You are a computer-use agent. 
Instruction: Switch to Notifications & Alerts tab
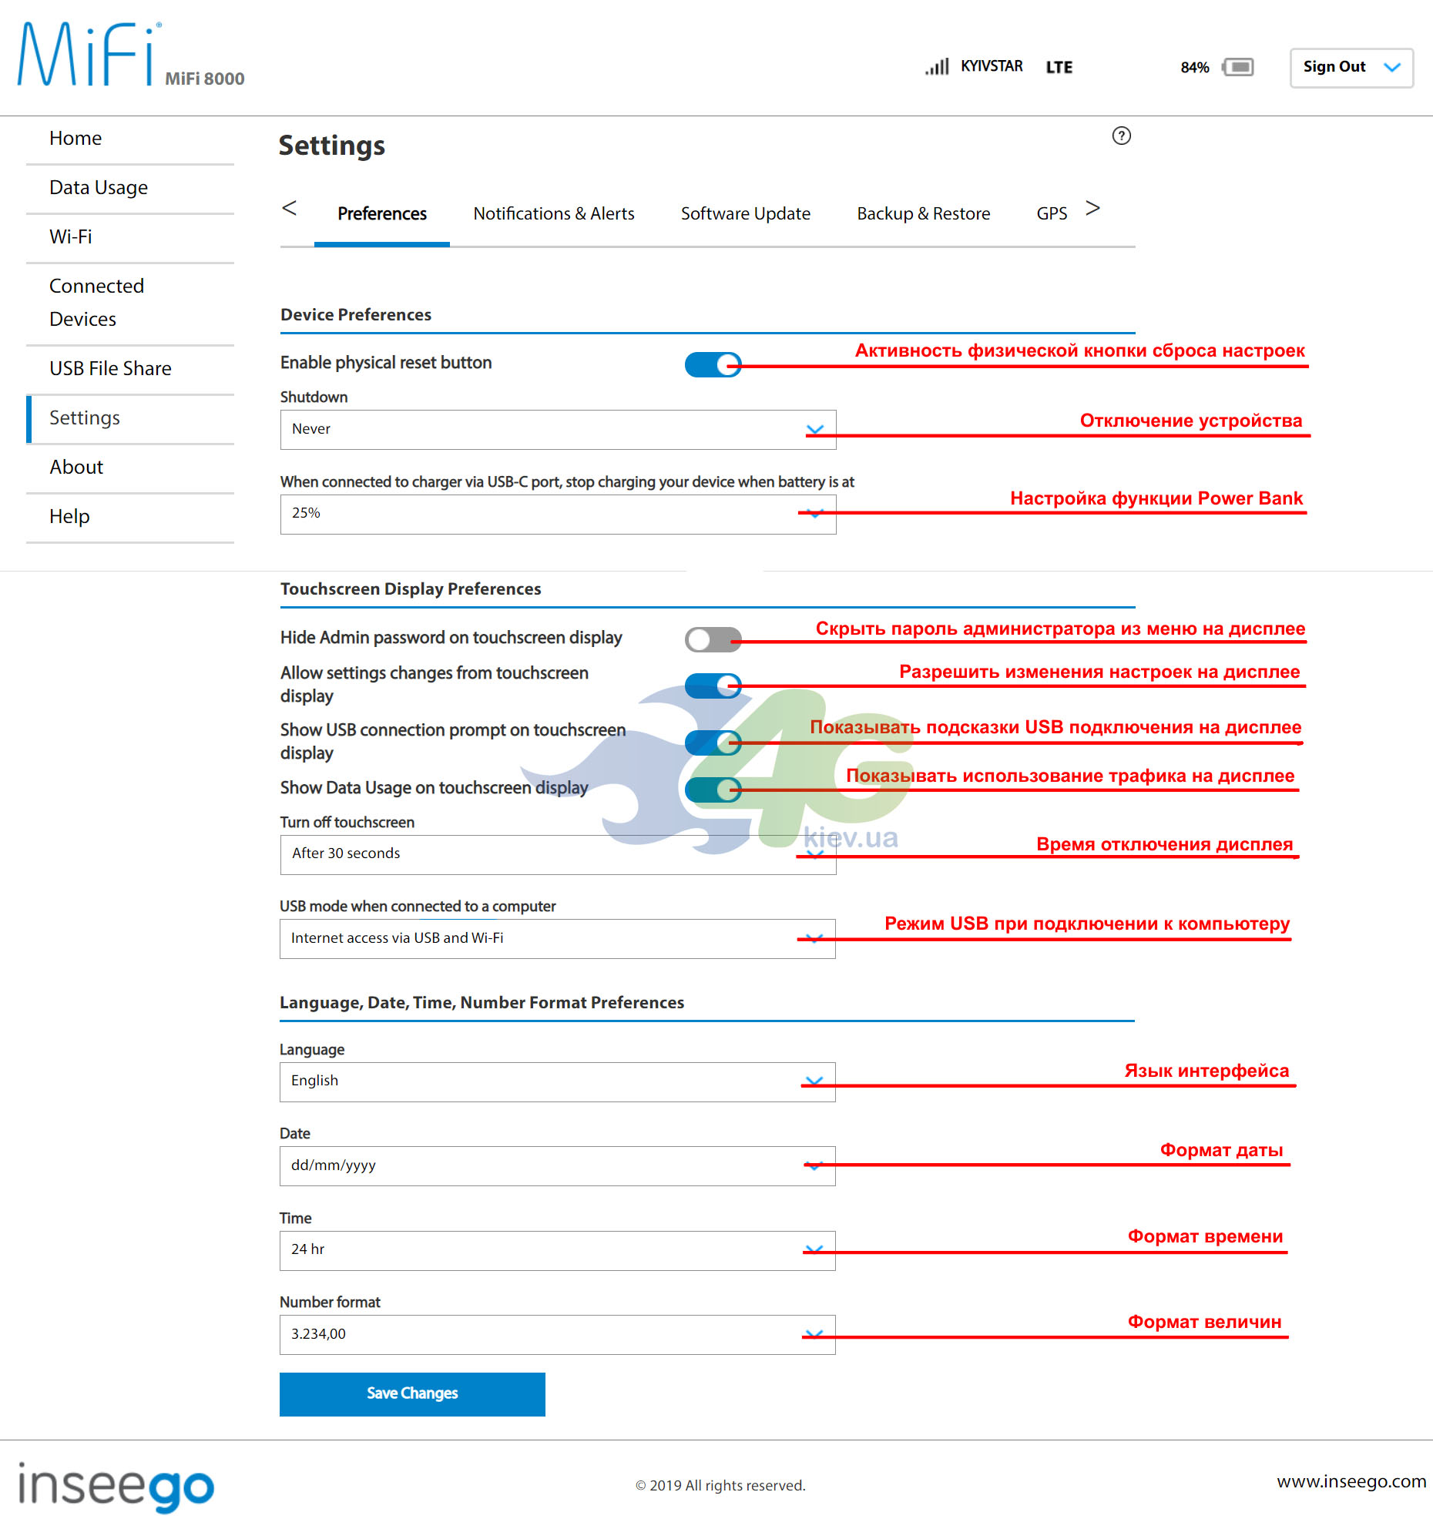coord(553,213)
